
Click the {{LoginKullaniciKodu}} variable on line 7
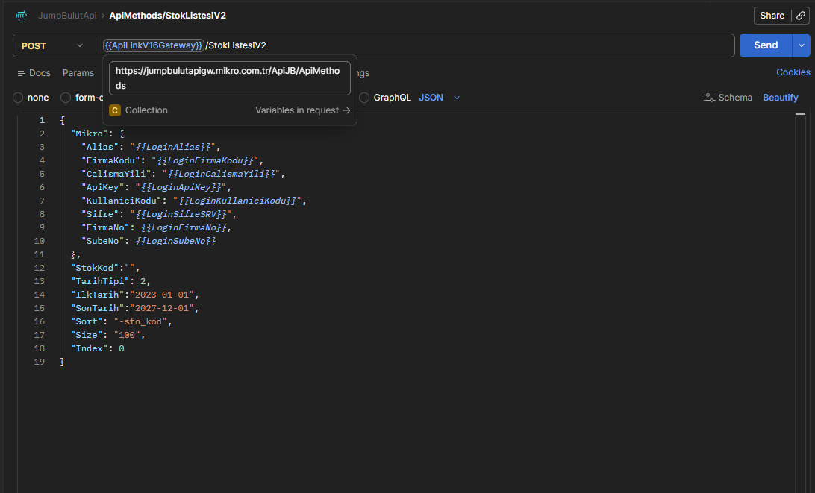click(x=237, y=201)
